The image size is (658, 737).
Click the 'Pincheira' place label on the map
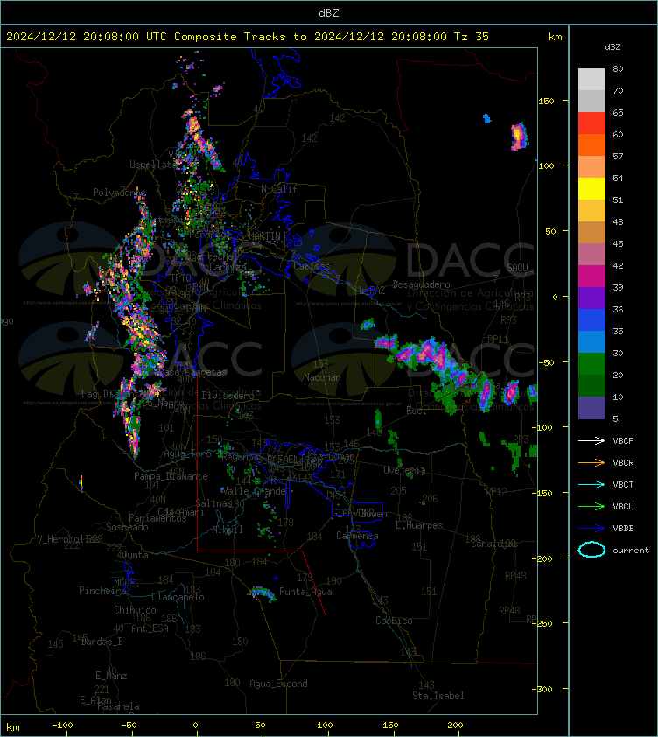(x=102, y=590)
